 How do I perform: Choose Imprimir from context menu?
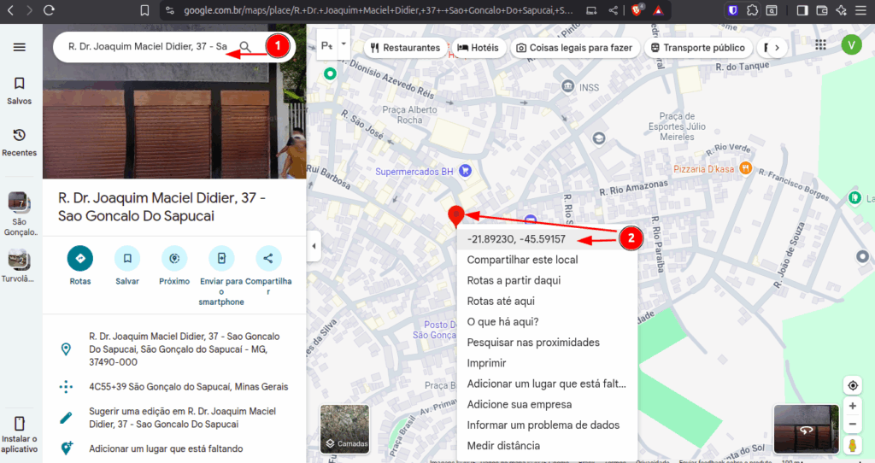point(547,363)
